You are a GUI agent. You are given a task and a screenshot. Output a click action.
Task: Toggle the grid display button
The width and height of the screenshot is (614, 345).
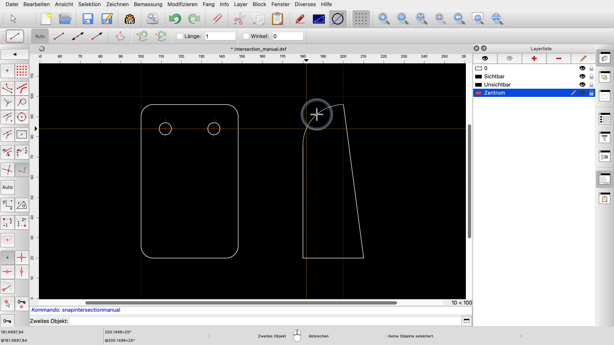pyautogui.click(x=361, y=19)
